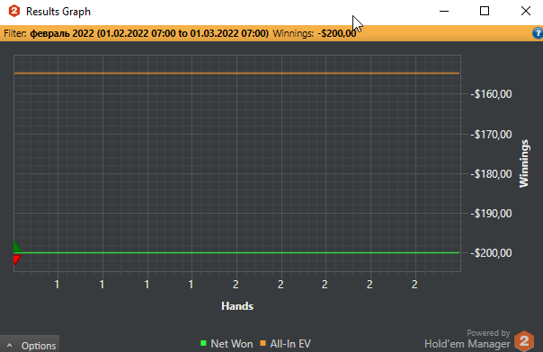Click the Hold'em Manager 2 logo badge
The height and width of the screenshot is (352, 543).
click(524, 341)
